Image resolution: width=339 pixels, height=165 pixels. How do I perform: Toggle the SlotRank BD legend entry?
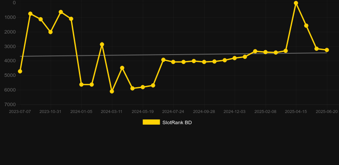point(167,122)
